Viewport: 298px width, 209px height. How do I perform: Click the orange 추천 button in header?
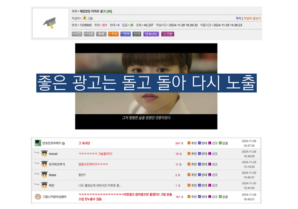coord(113,34)
